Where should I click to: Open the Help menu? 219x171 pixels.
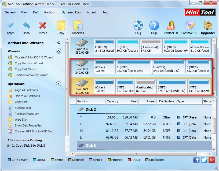(105, 12)
